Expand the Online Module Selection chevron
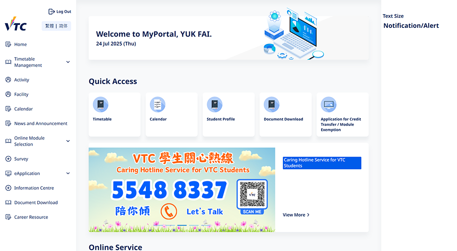The width and height of the screenshot is (457, 251). tap(68, 141)
